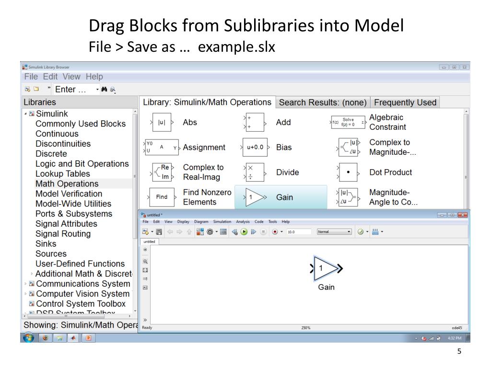The height and width of the screenshot is (368, 491).
Task: Select the untitled model tab
Action: [150, 241]
